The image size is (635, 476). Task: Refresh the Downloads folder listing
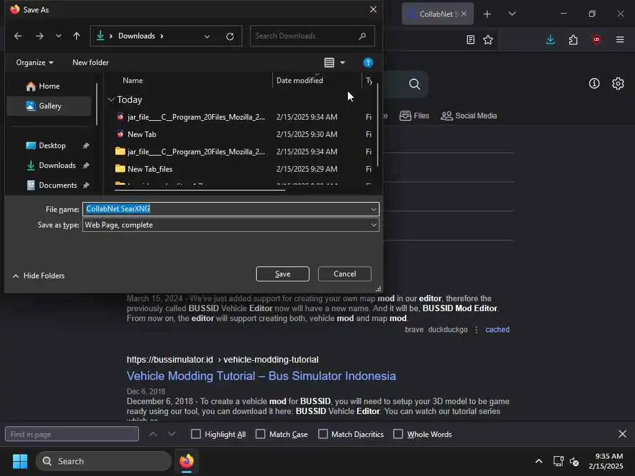(230, 37)
